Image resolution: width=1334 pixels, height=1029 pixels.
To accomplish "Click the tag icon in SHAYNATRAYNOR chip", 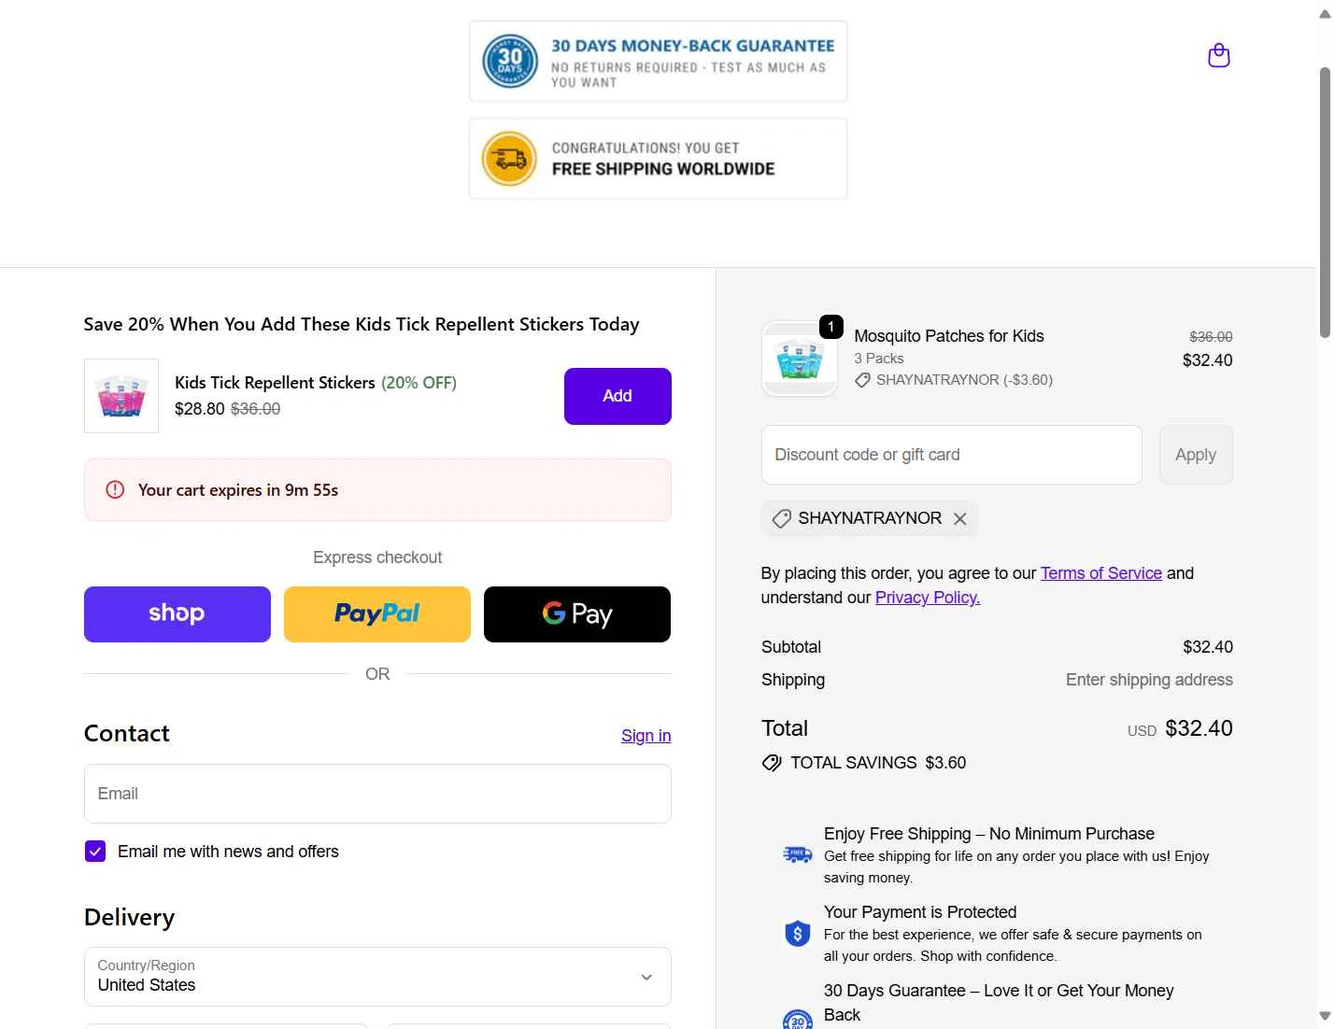I will 782,518.
